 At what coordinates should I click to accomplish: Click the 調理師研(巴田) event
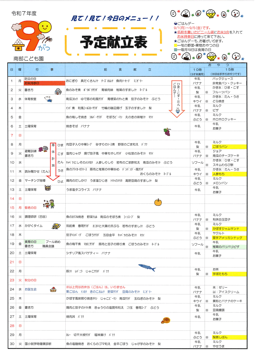click(x=36, y=217)
